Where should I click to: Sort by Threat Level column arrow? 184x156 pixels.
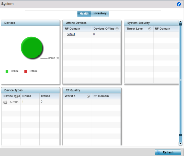[x=150, y=29]
